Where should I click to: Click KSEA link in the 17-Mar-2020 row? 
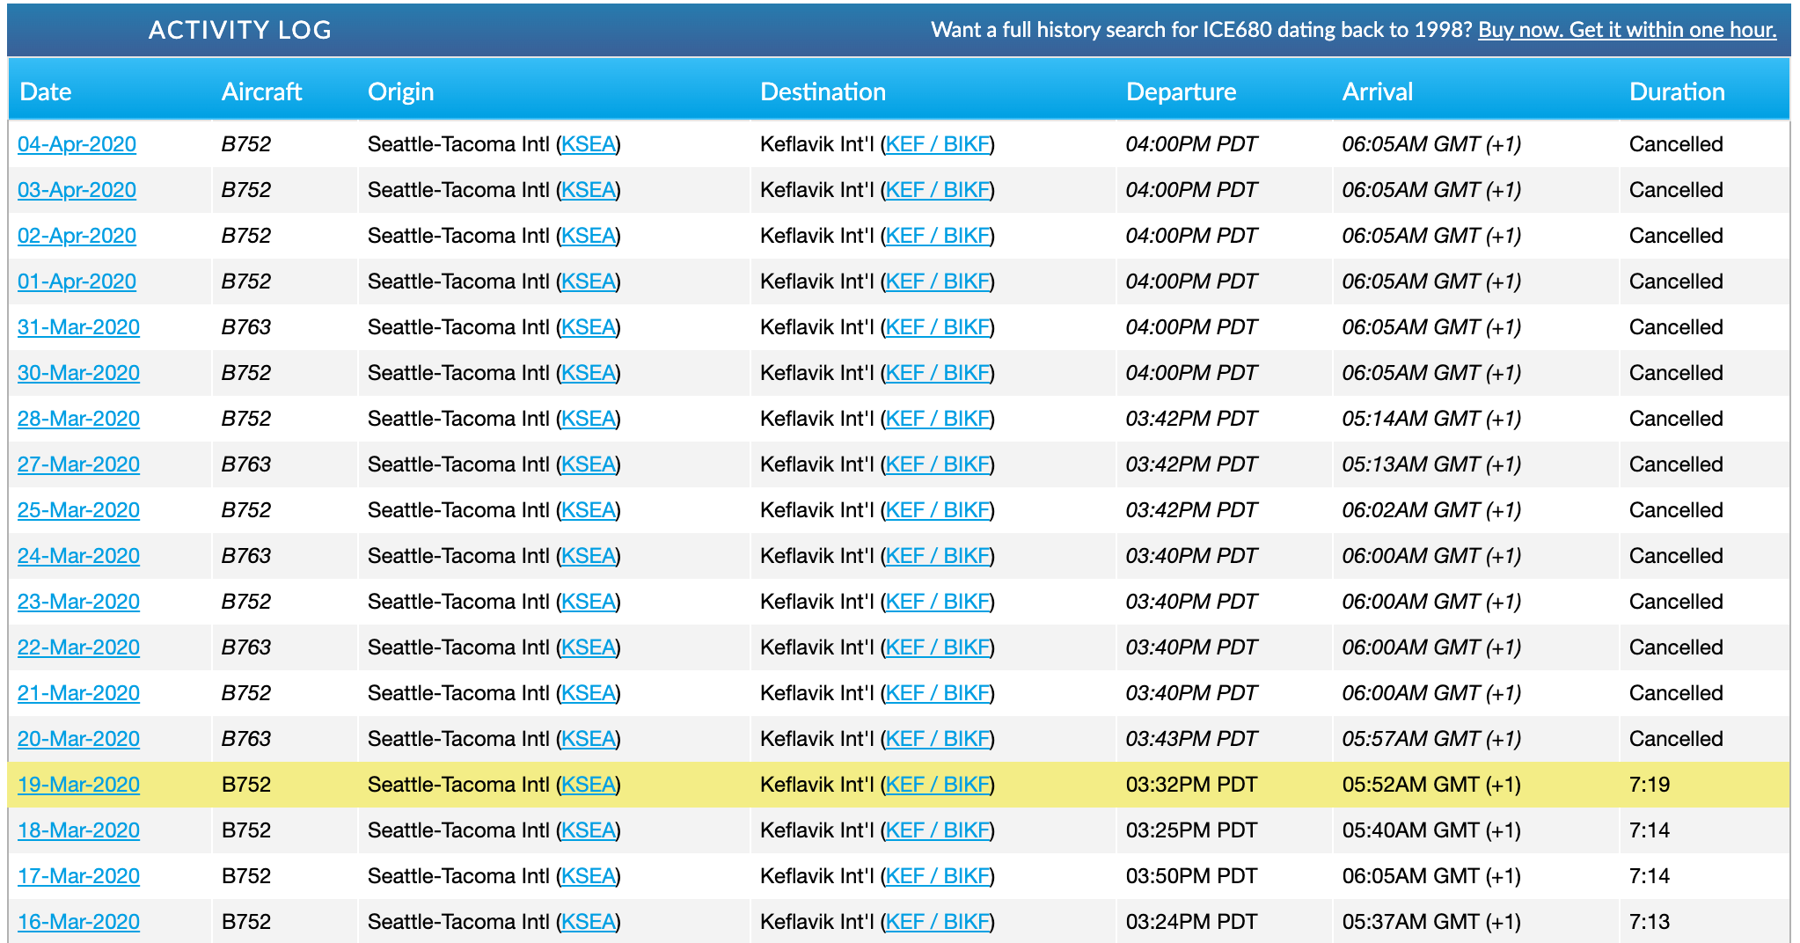click(588, 876)
